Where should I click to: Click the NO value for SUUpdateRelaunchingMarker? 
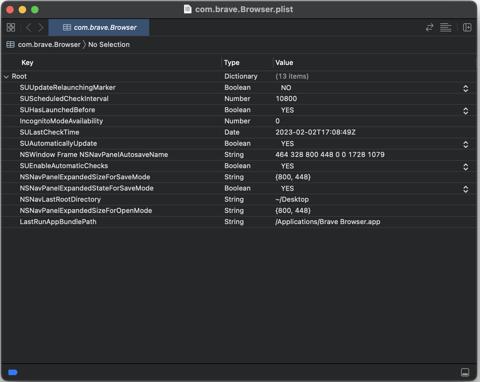286,88
